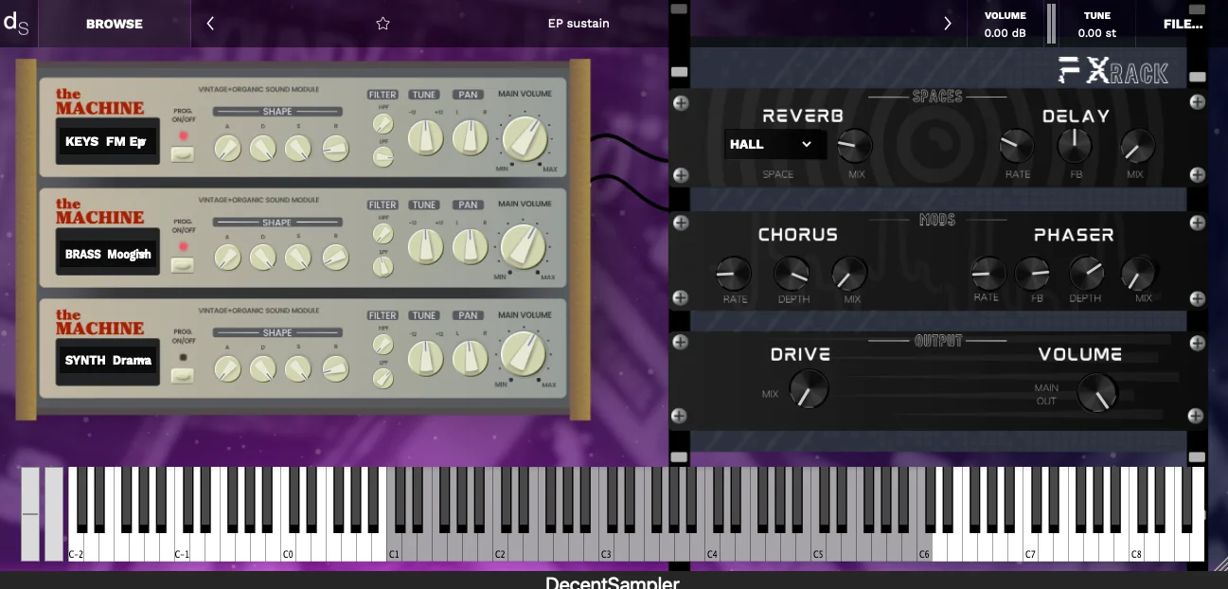Viewport: 1228px width, 589px height.
Task: Click the MAIN OUT volume knob
Action: coord(1096,392)
